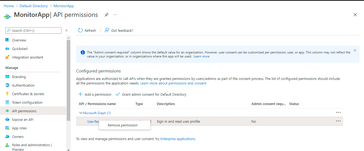Viewport: 364px width, 151px height.
Task: Sort by API / Permissions name column
Action: tap(97, 104)
